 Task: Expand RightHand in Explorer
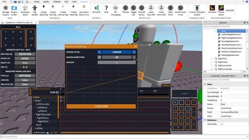tap(212, 62)
